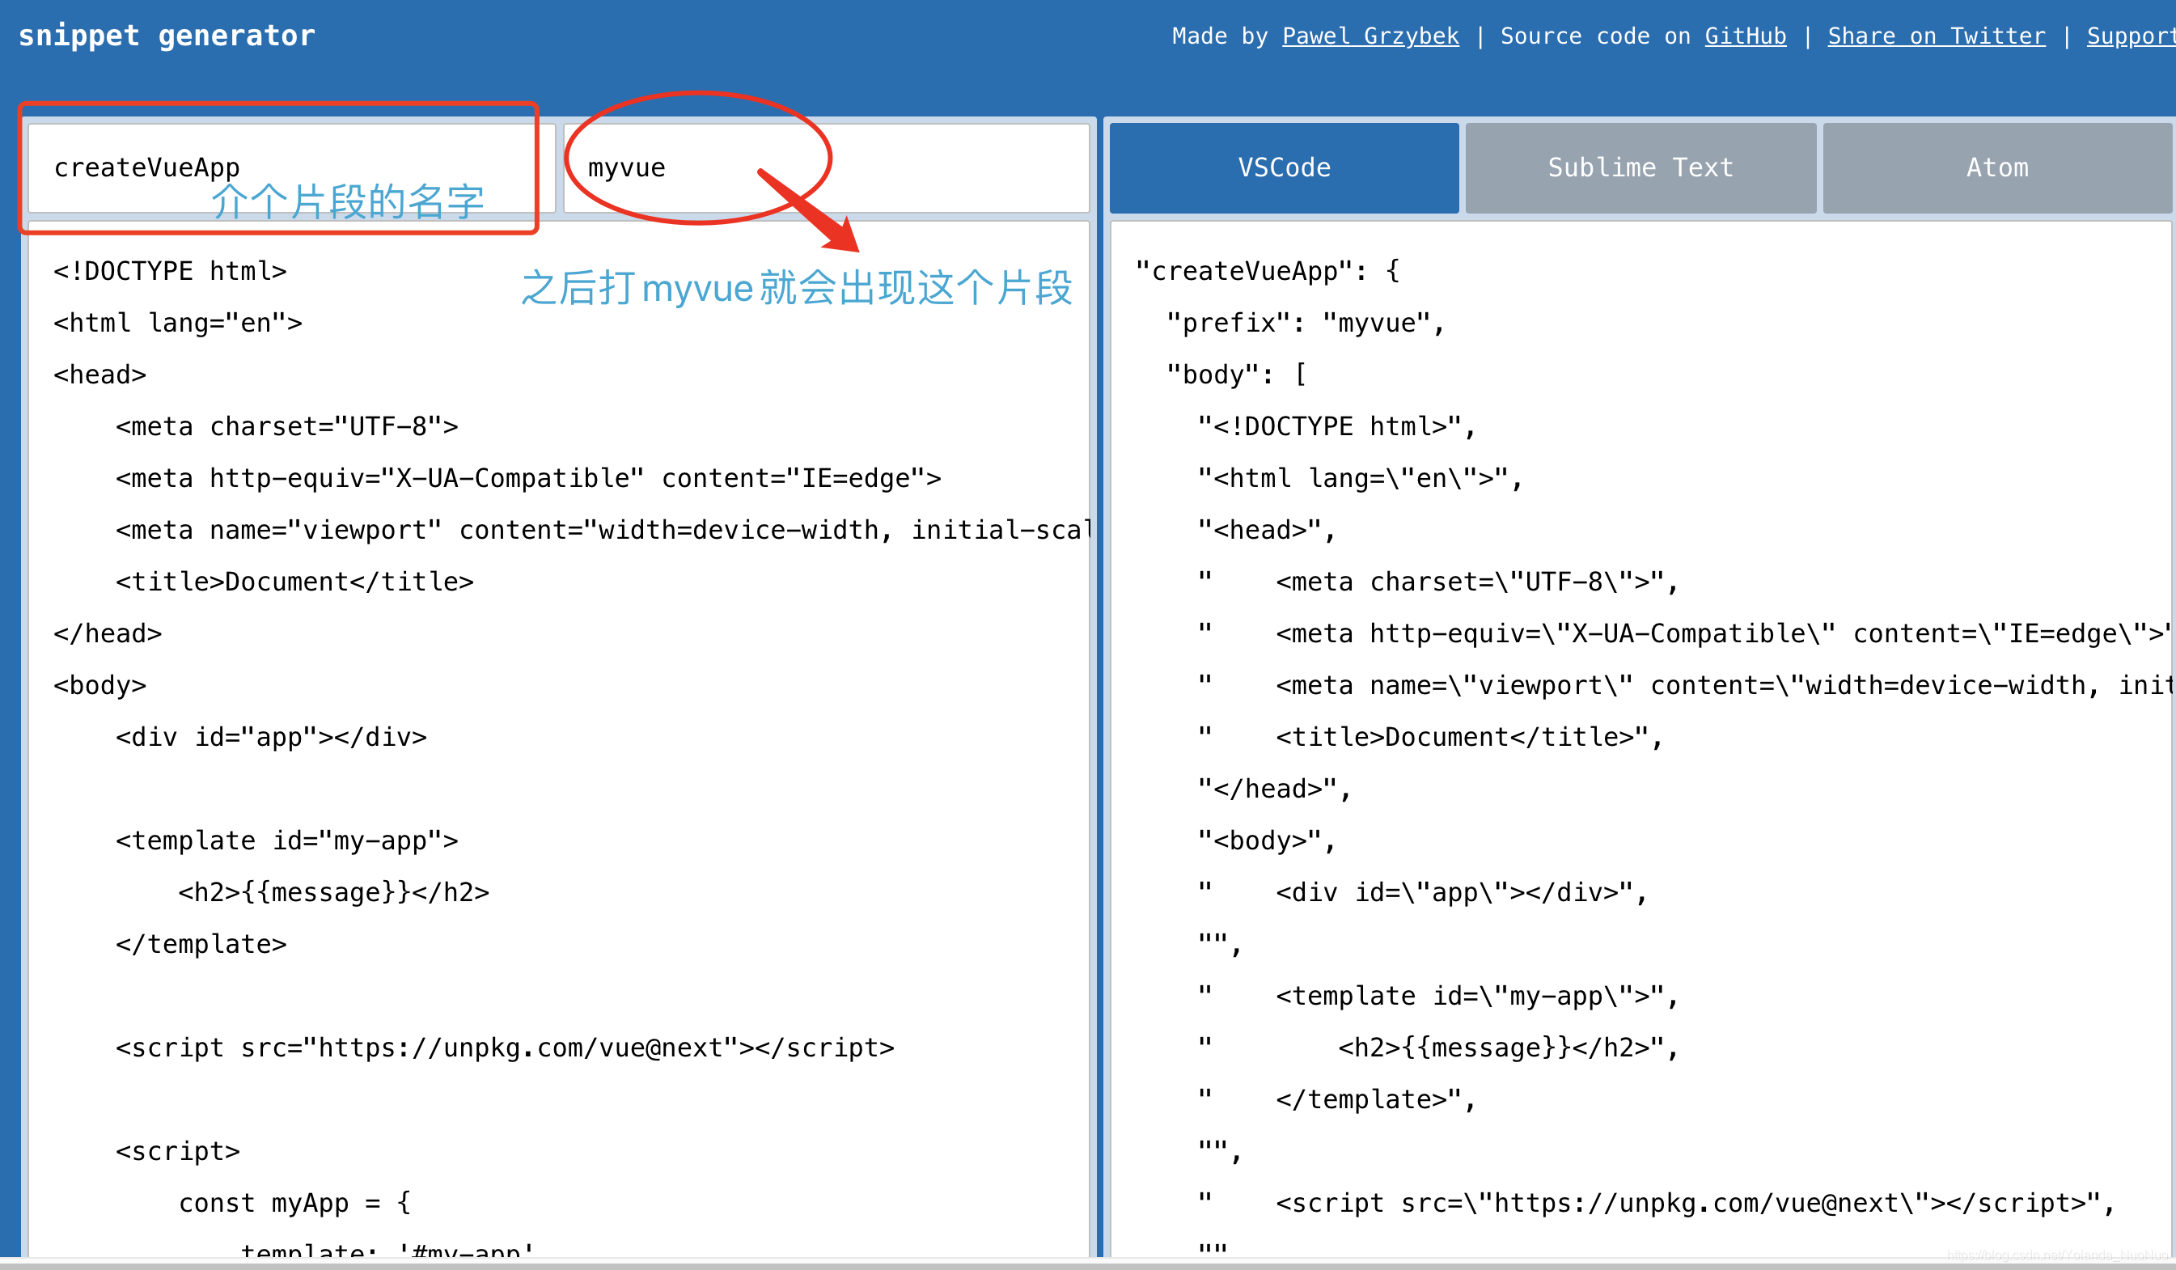2176x1270 pixels.
Task: Click the <div id="app"> line in left editor
Action: click(x=271, y=737)
